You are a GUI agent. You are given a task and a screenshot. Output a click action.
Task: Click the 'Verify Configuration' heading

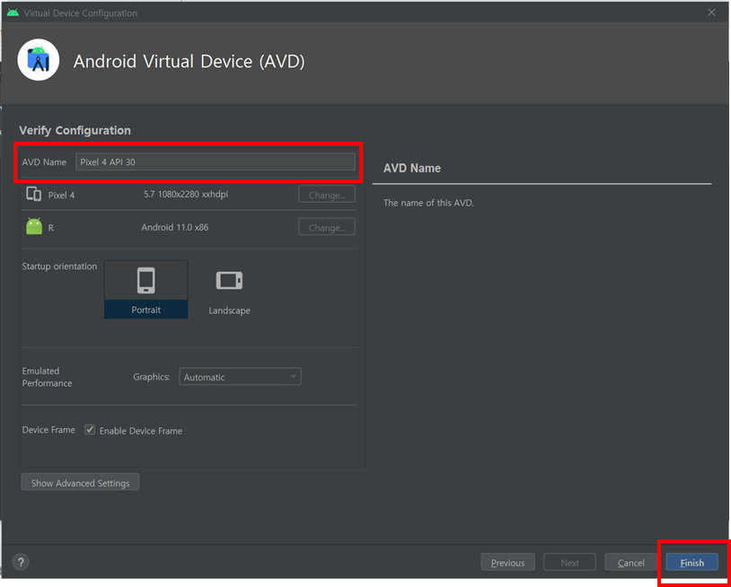75,130
